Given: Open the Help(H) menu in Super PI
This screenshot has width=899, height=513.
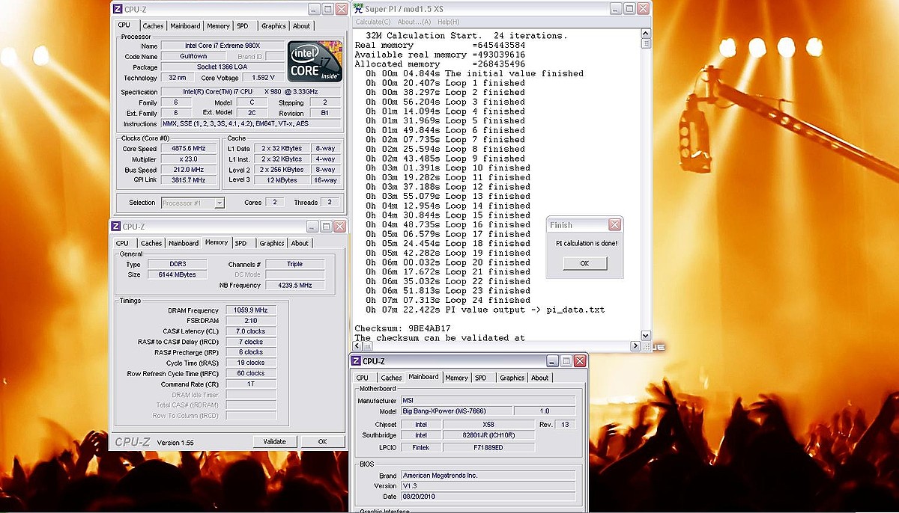Looking at the screenshot, I should tap(449, 22).
